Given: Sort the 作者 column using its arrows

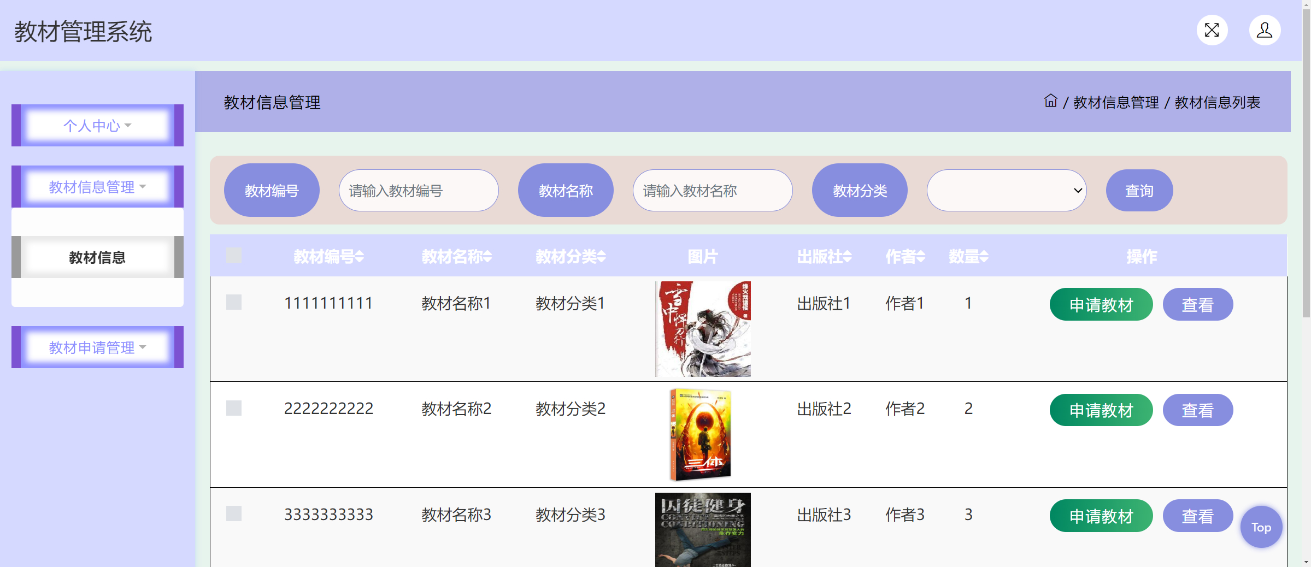Looking at the screenshot, I should tap(921, 256).
